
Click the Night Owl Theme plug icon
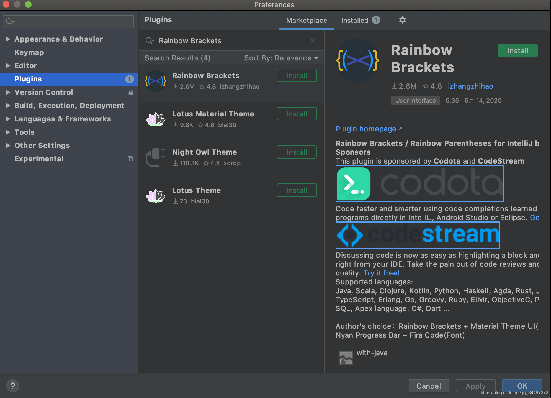[155, 157]
